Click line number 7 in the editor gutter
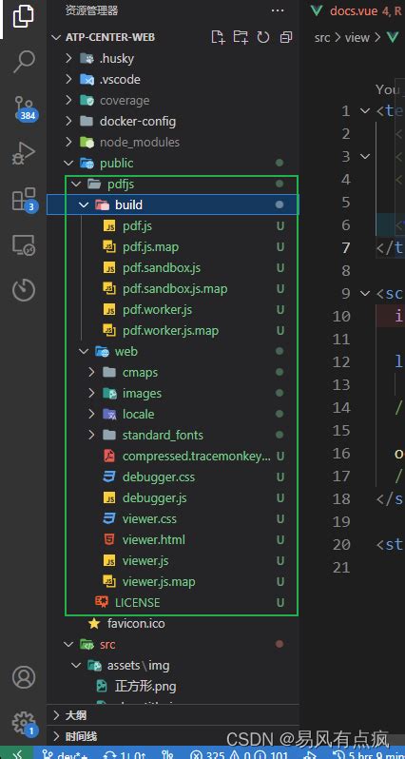 point(345,248)
